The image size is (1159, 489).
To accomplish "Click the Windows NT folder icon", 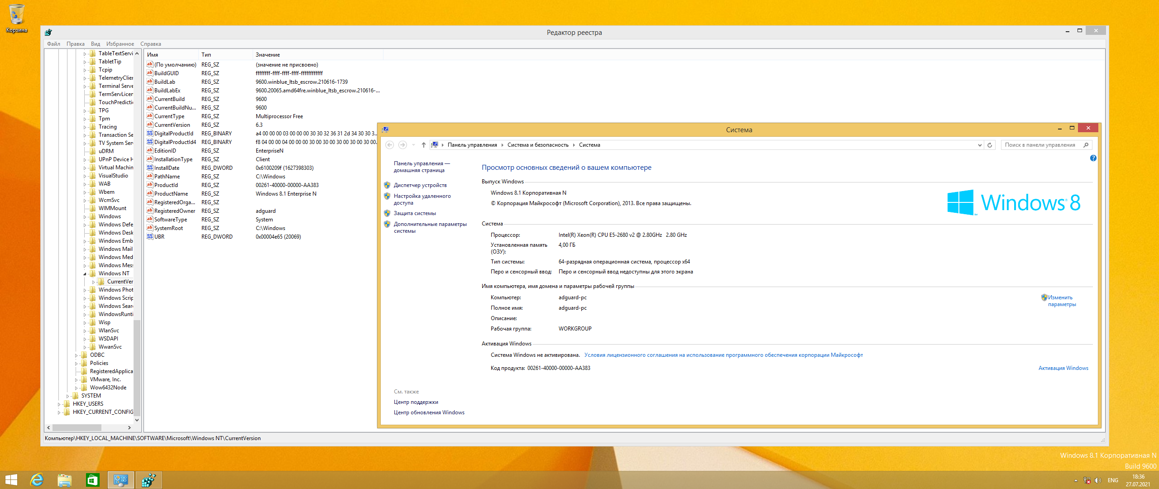I will 93,273.
